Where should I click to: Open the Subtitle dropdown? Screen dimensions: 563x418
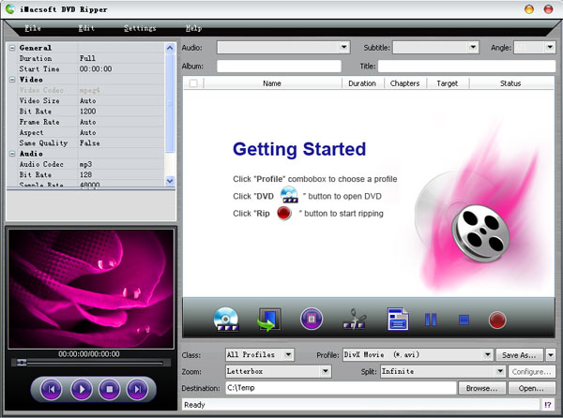pos(473,47)
